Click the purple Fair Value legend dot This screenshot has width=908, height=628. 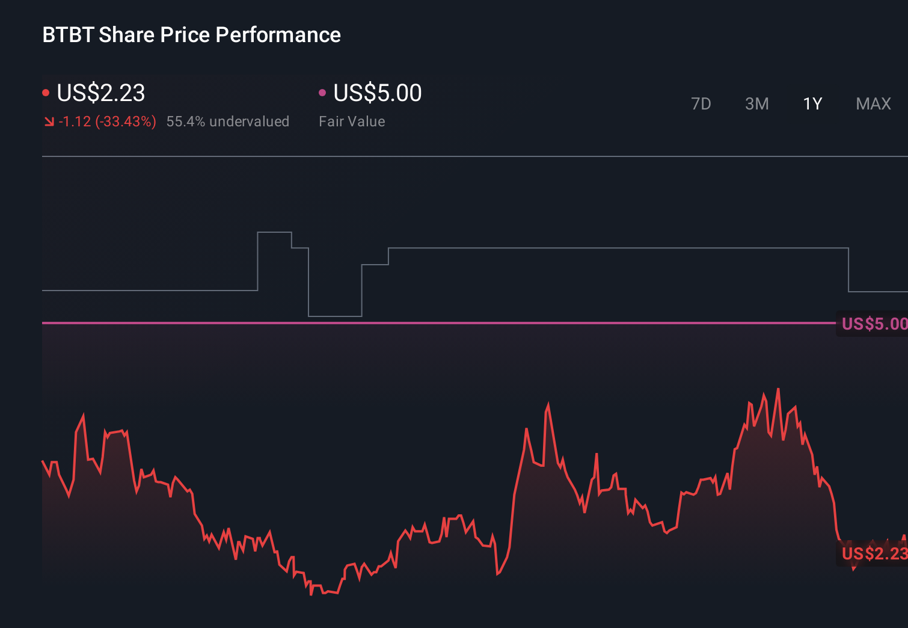pos(323,92)
